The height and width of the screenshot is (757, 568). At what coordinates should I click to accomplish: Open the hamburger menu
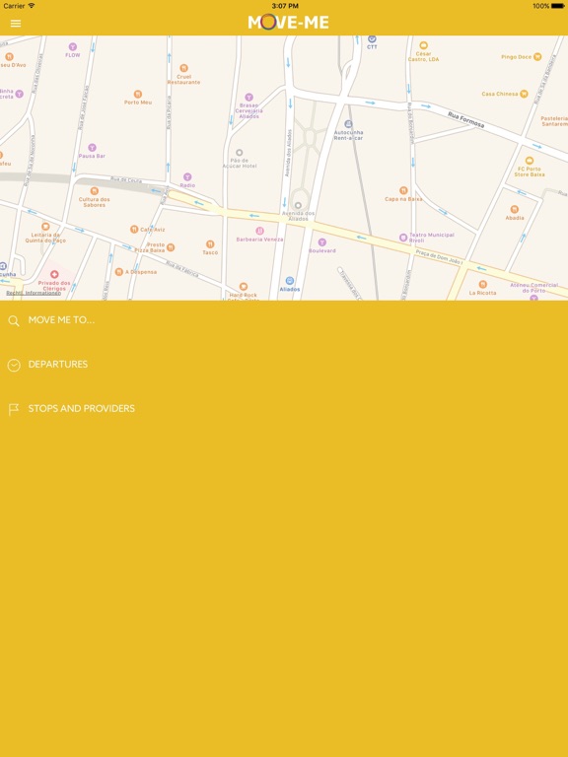[x=16, y=24]
